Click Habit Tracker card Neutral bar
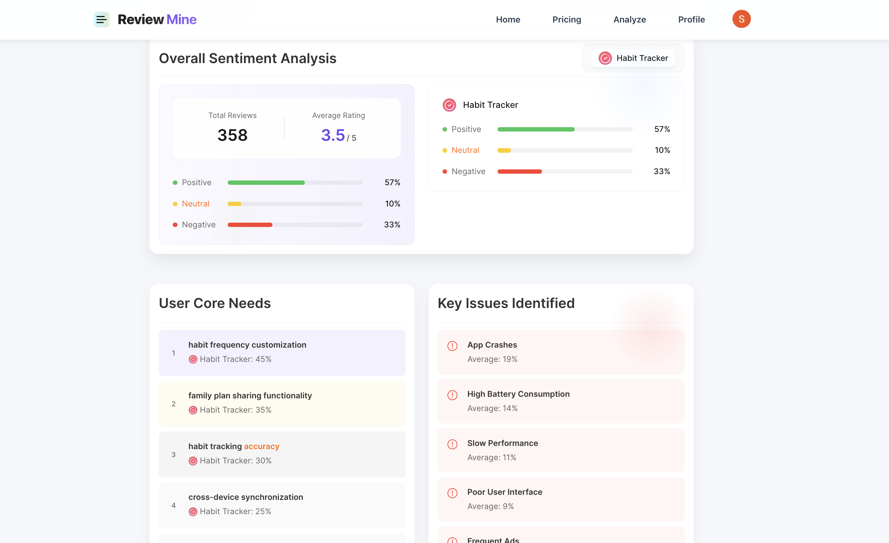This screenshot has height=543, width=889. [565, 150]
